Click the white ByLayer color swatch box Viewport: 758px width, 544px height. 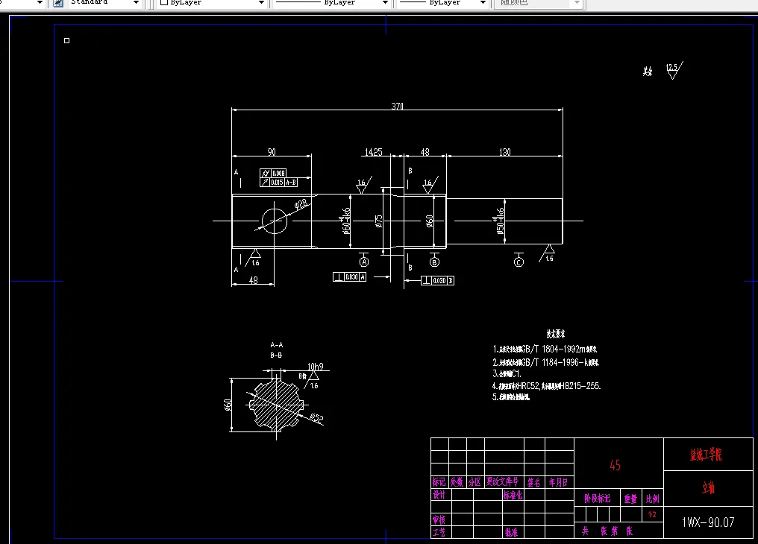[164, 2]
